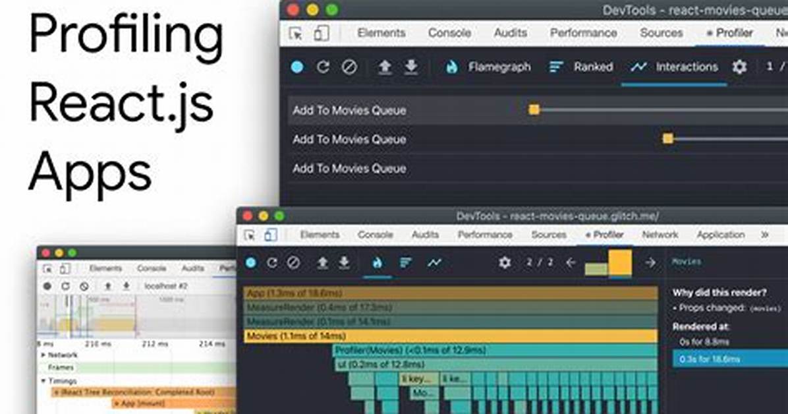Open Performance tab in middle DevTools window
The width and height of the screenshot is (788, 414).
485,235
